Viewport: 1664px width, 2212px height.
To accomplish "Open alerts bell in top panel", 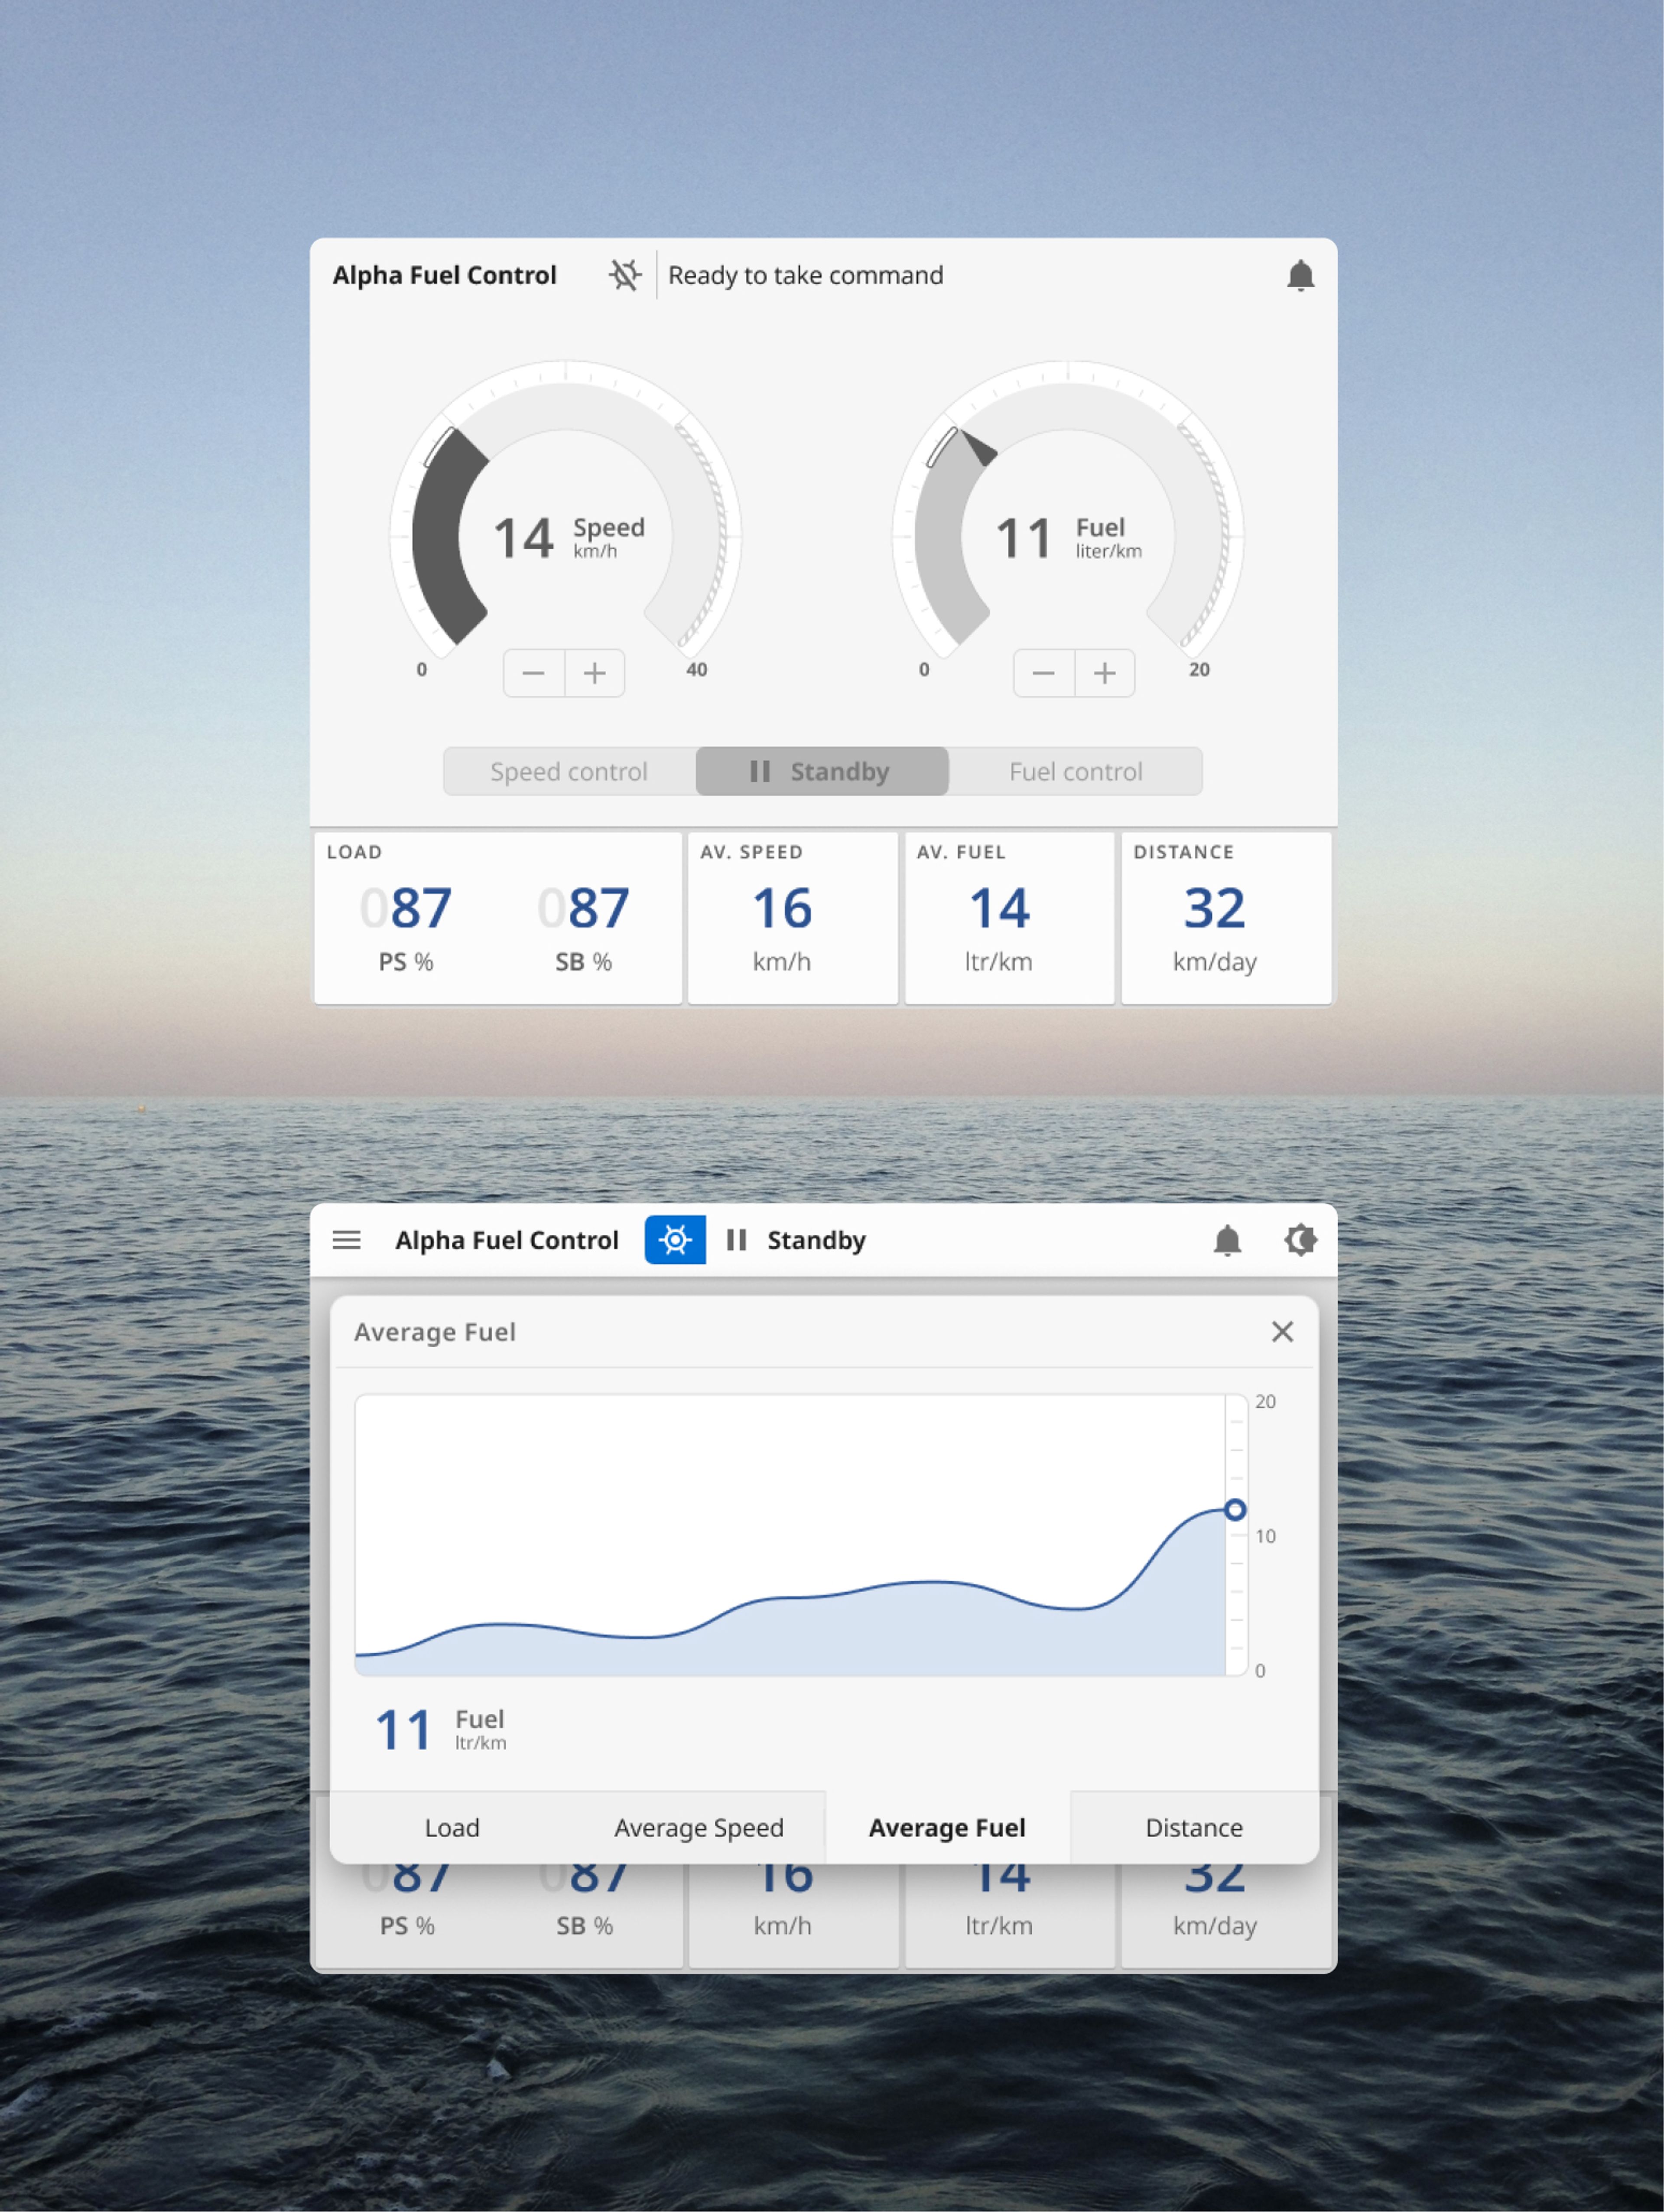I will [x=1300, y=275].
